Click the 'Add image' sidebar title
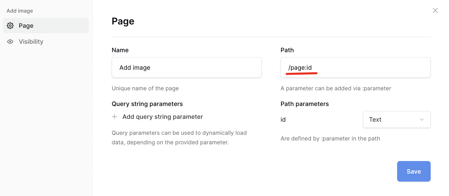The height and width of the screenshot is (196, 449). [x=20, y=11]
